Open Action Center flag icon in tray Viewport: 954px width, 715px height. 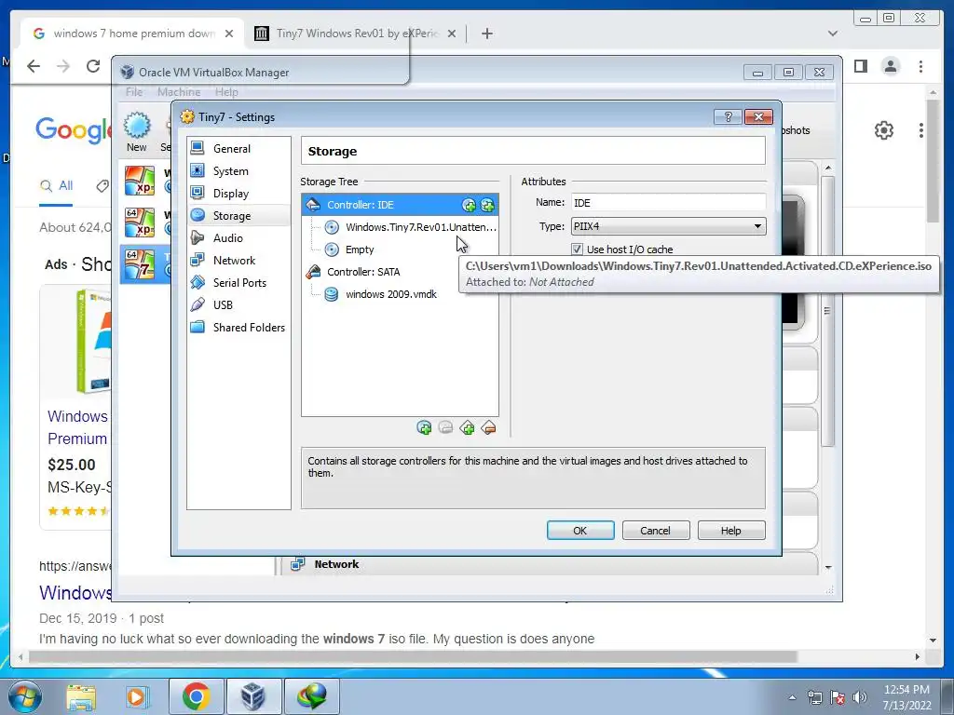(x=838, y=697)
